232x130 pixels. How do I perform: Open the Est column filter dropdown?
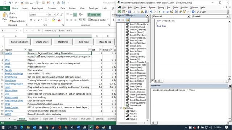click(101, 50)
